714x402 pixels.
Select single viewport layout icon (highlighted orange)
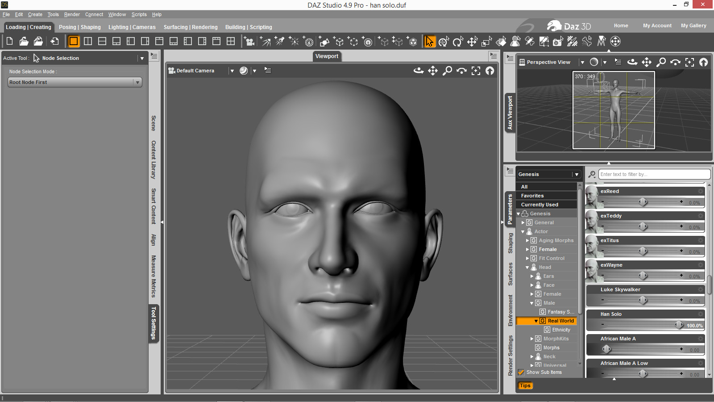click(74, 42)
